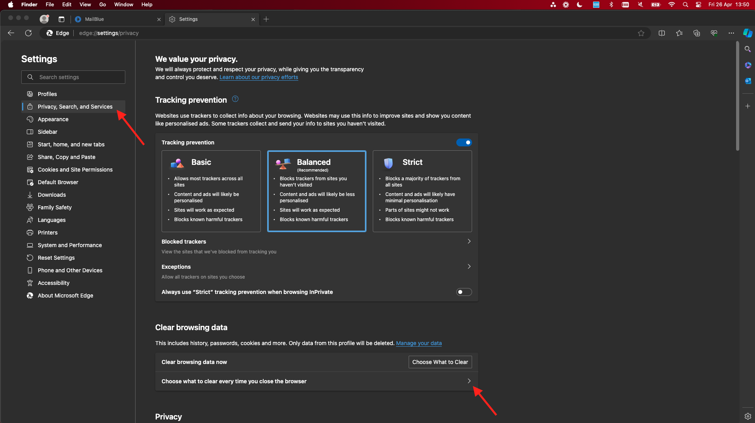The image size is (755, 423).
Task: Open tab actions menu icon
Action: tap(61, 19)
